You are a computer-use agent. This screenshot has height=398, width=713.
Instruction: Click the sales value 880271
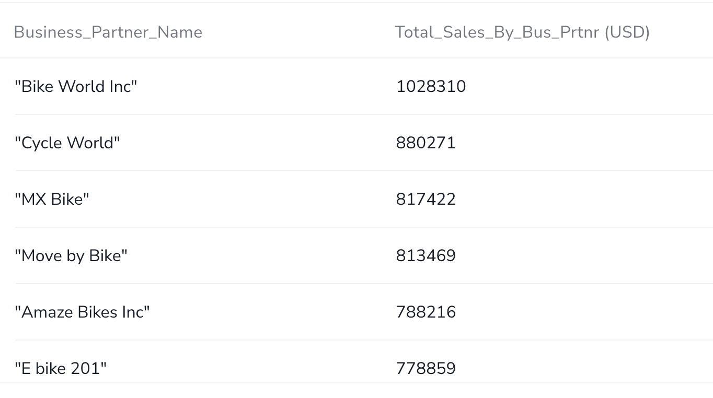point(426,143)
